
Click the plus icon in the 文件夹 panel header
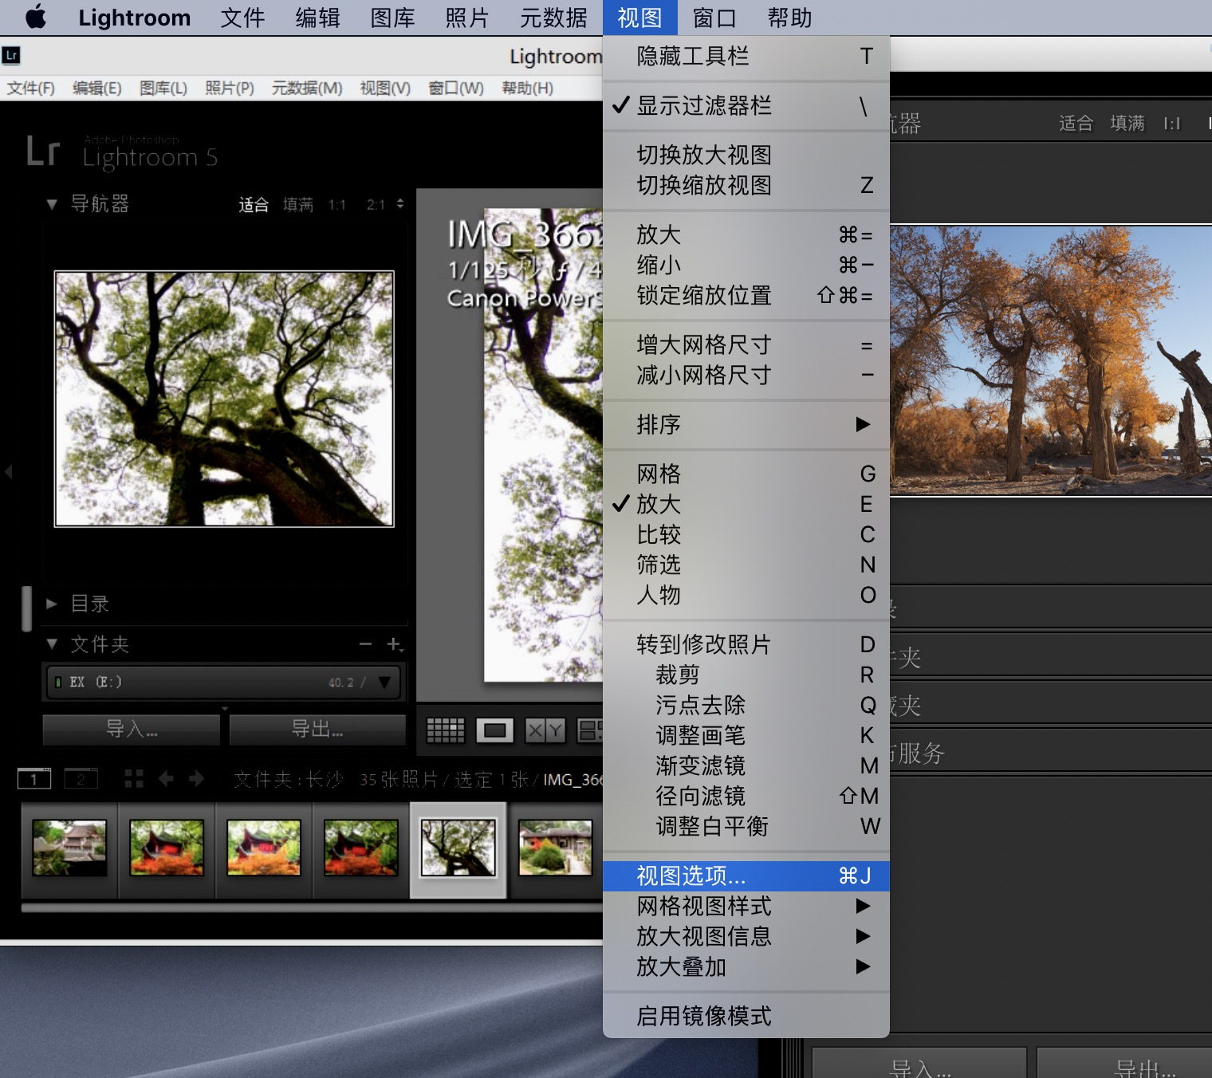[x=394, y=643]
